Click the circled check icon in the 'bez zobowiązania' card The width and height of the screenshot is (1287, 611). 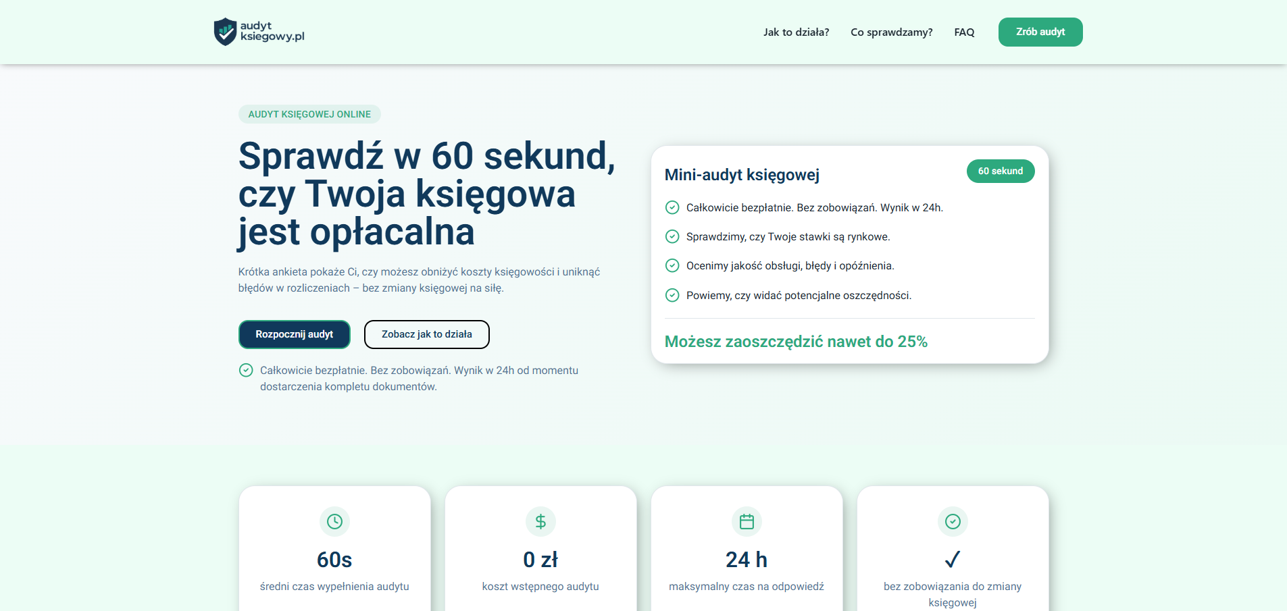point(953,521)
